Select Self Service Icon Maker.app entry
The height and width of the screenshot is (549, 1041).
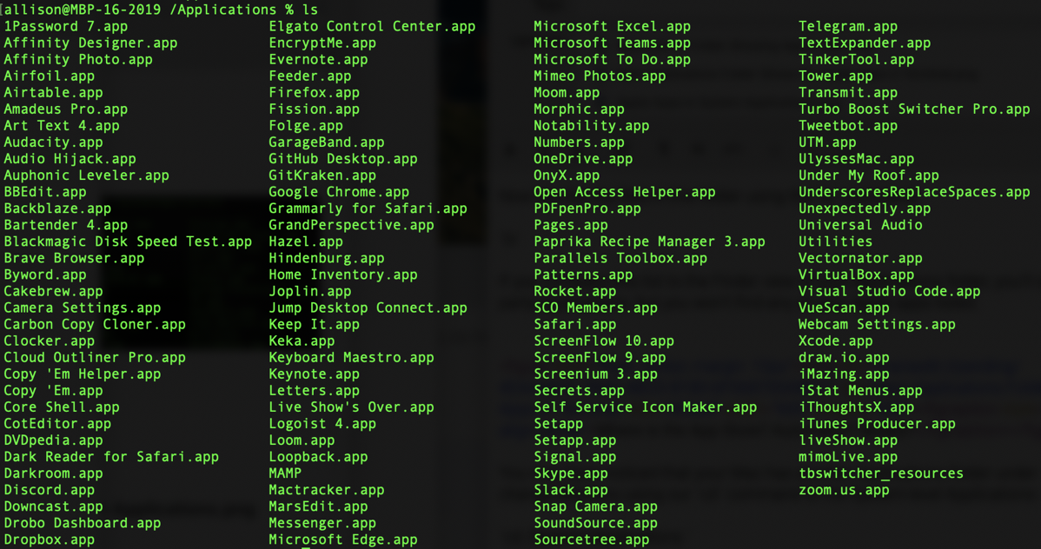click(645, 407)
